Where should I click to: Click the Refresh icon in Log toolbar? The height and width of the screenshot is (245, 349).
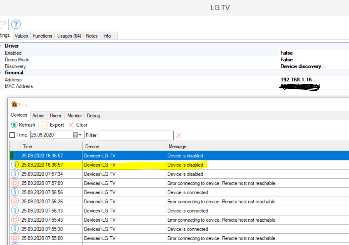coord(14,125)
